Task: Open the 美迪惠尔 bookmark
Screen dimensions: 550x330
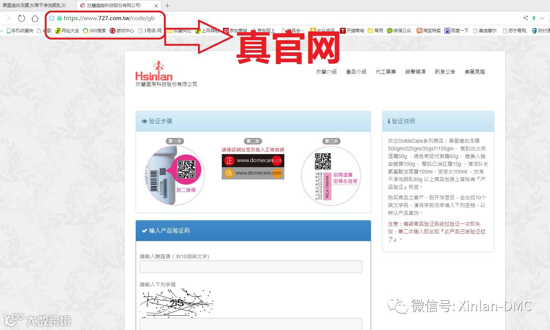Action: [x=485, y=31]
